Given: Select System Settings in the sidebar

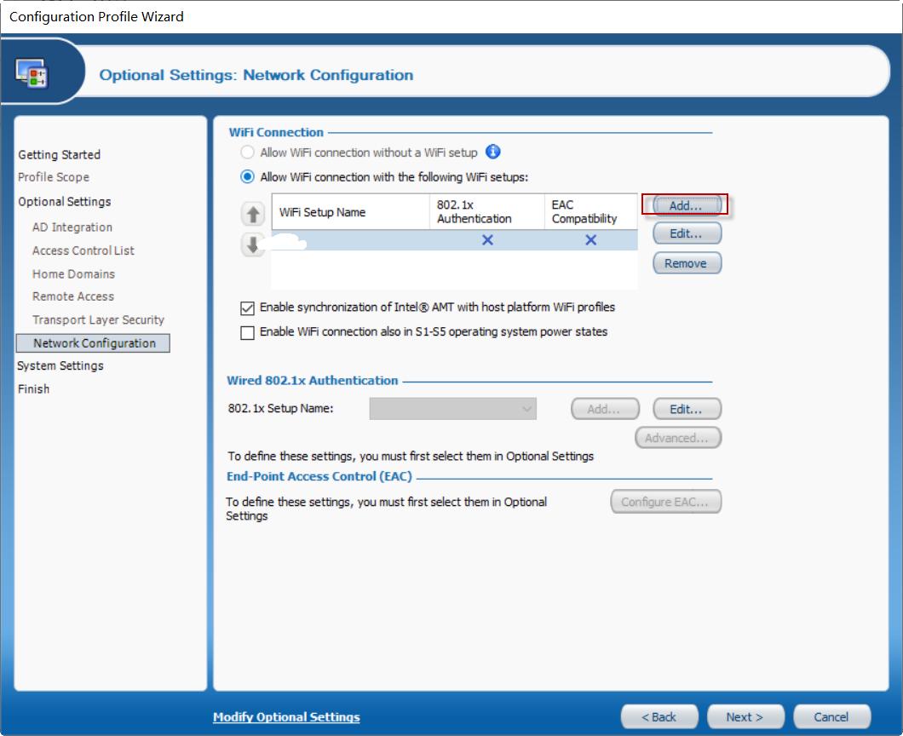Looking at the screenshot, I should (60, 365).
